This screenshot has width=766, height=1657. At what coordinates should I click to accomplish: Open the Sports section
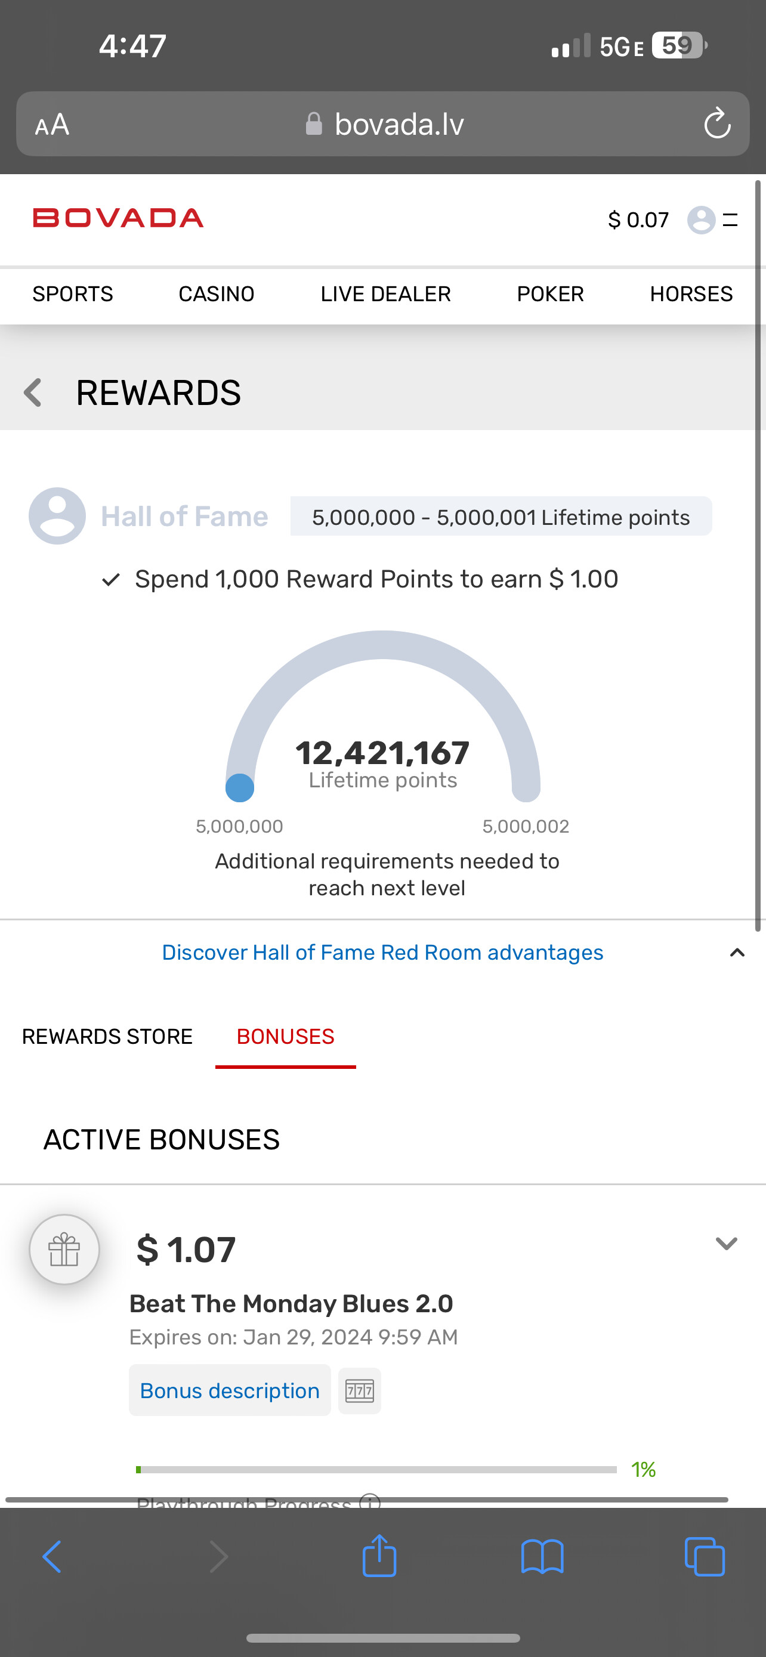73,294
